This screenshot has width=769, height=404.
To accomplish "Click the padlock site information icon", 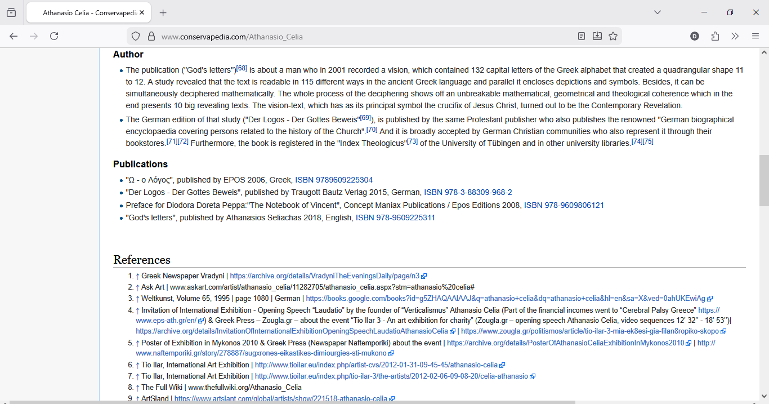I will tap(151, 36).
